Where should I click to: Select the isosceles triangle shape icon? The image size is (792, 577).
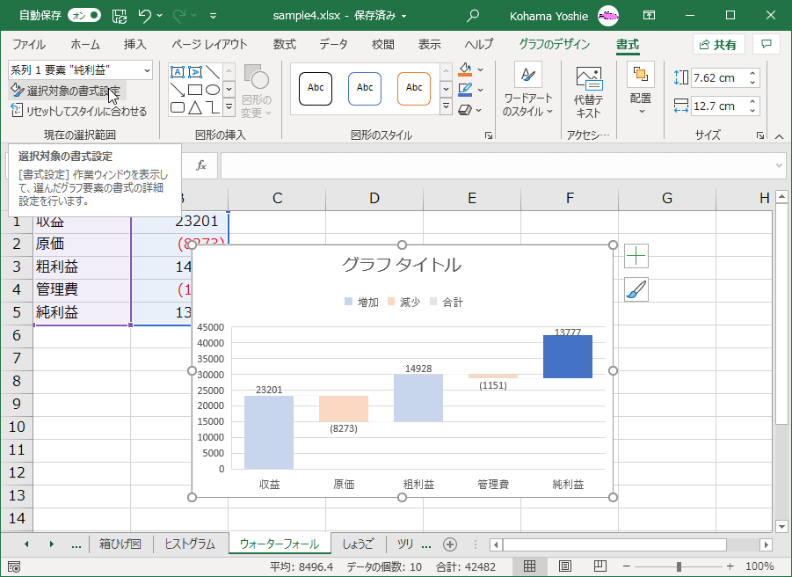click(x=195, y=107)
